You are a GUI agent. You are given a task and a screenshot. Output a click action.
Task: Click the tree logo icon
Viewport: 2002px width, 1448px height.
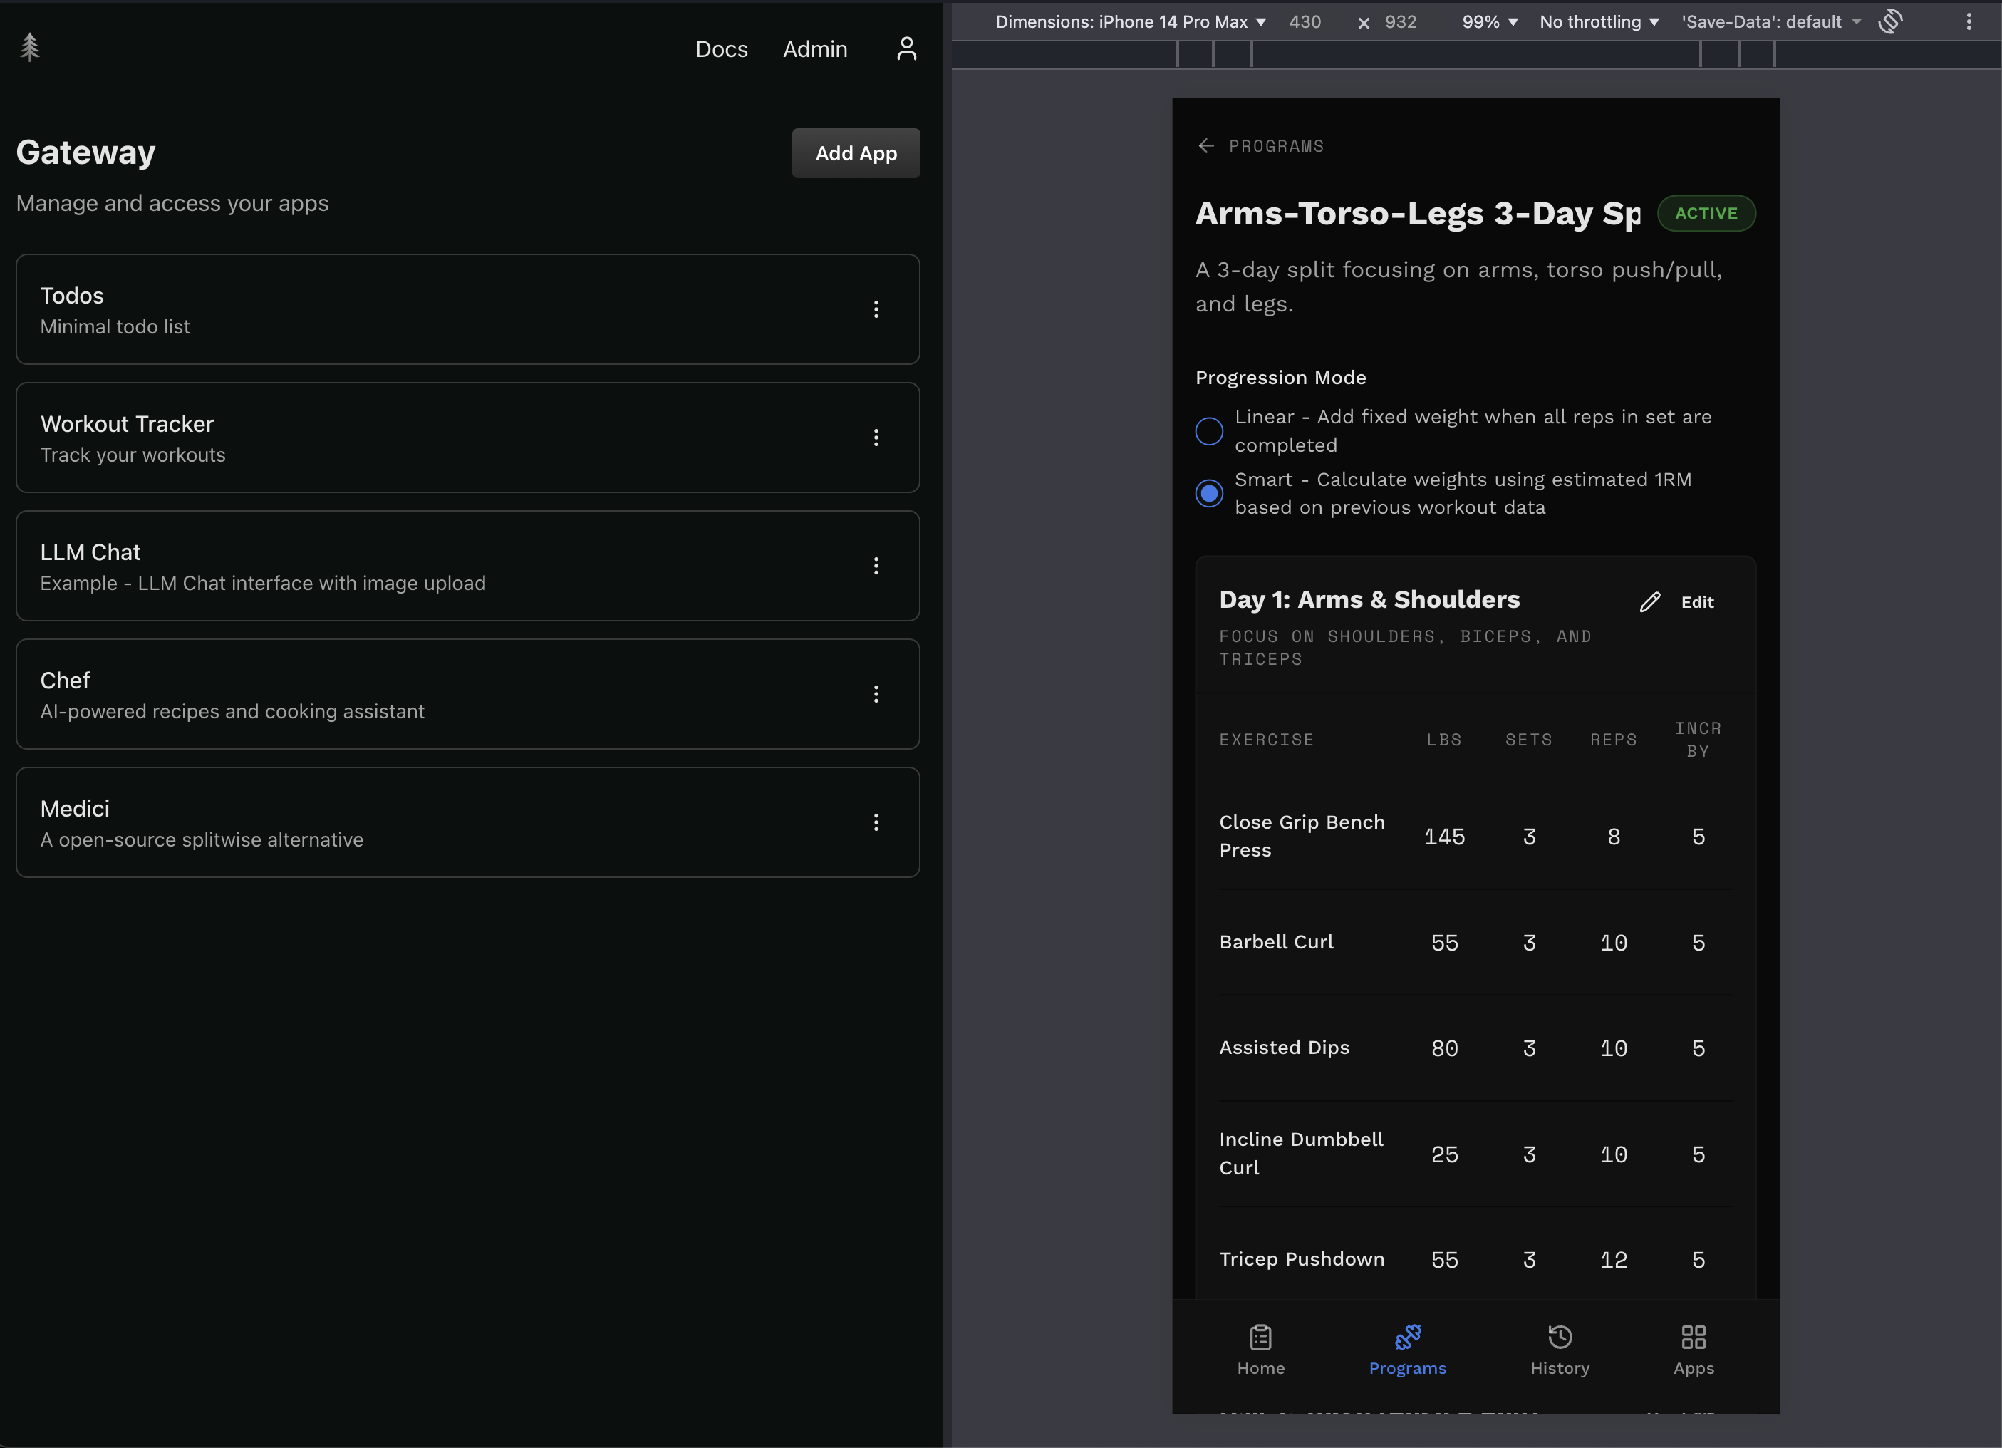point(30,48)
